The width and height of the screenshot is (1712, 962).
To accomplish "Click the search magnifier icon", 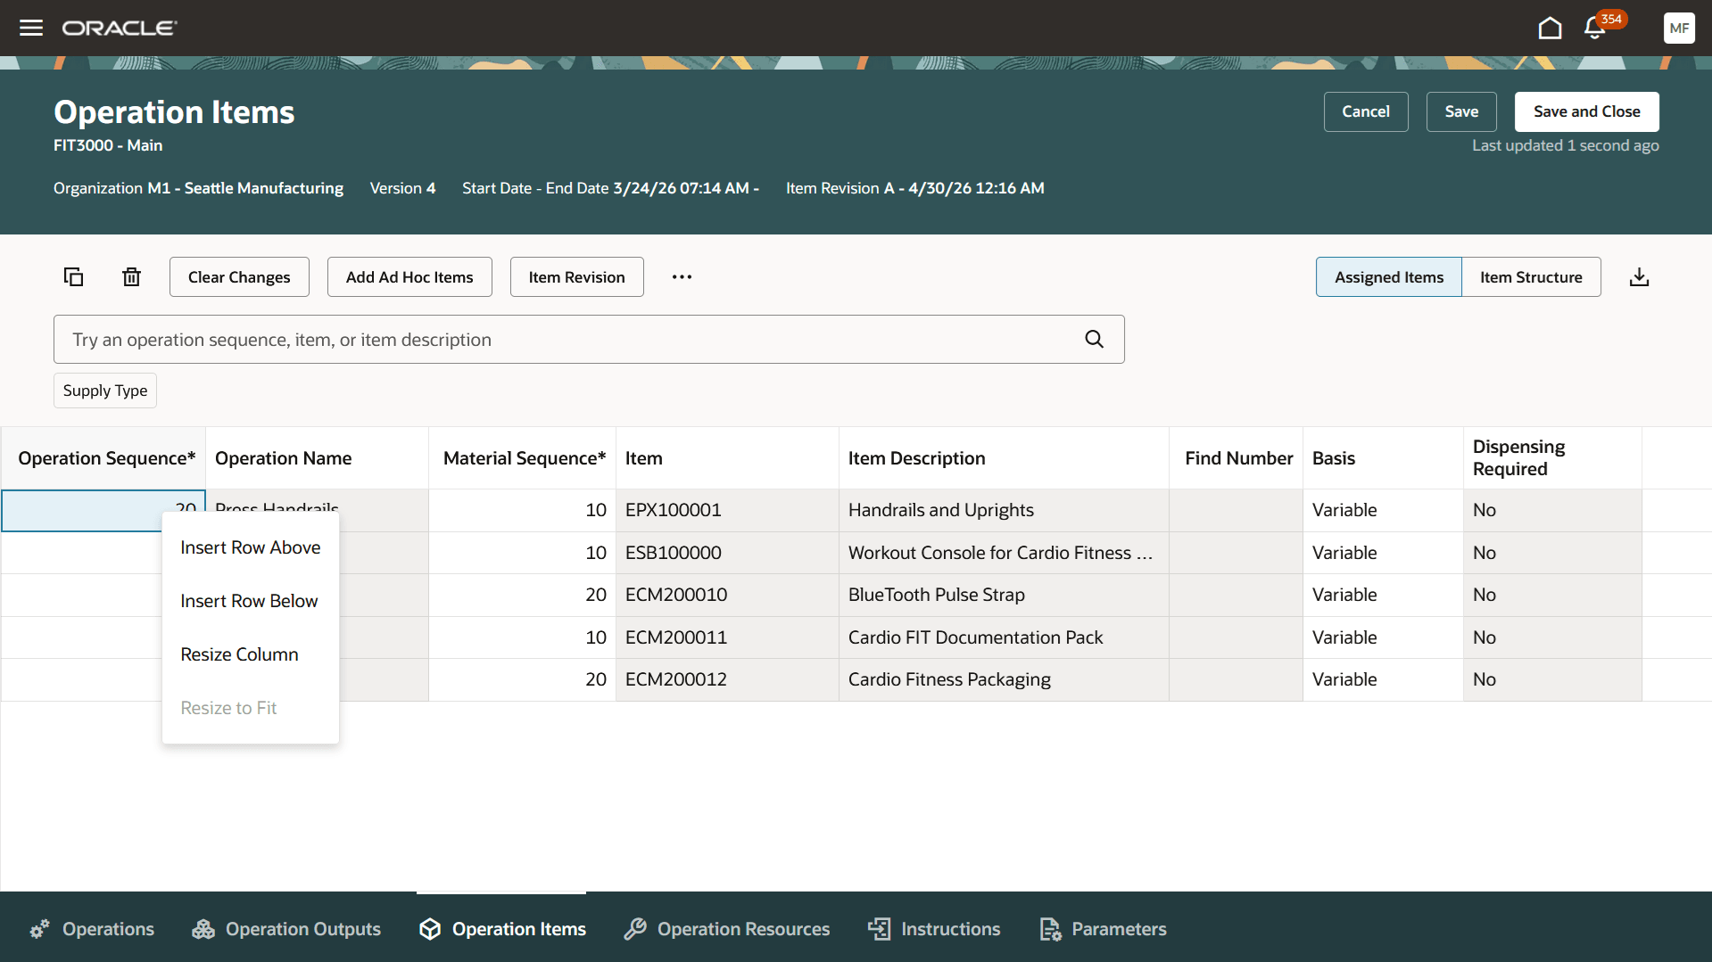I will pos(1094,339).
